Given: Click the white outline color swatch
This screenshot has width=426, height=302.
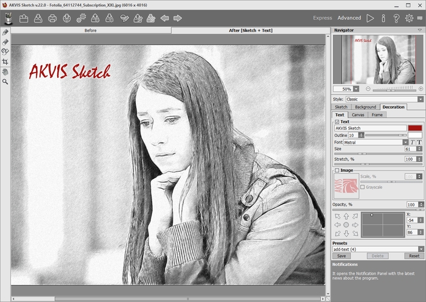Looking at the screenshot, I should [415, 135].
